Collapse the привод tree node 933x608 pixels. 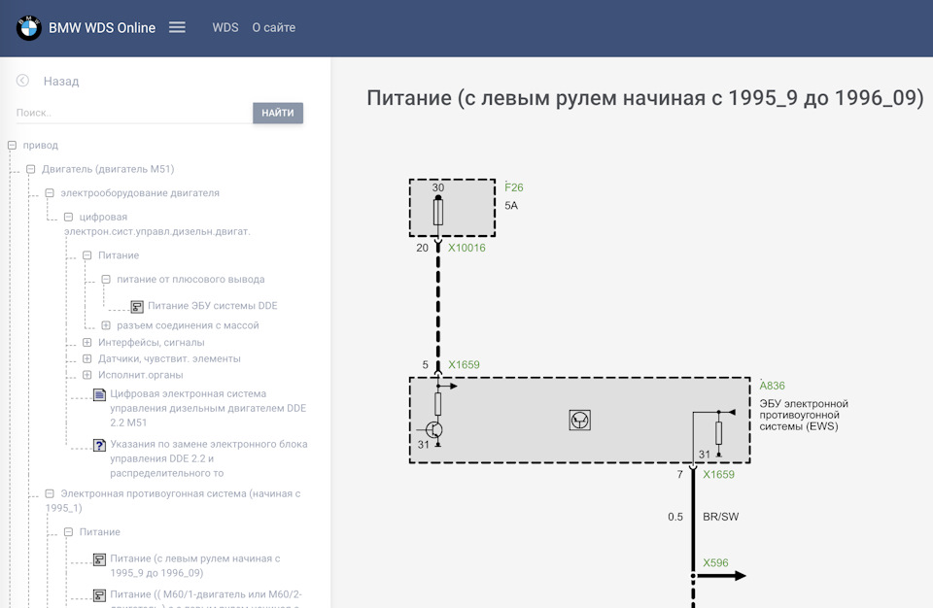click(12, 145)
